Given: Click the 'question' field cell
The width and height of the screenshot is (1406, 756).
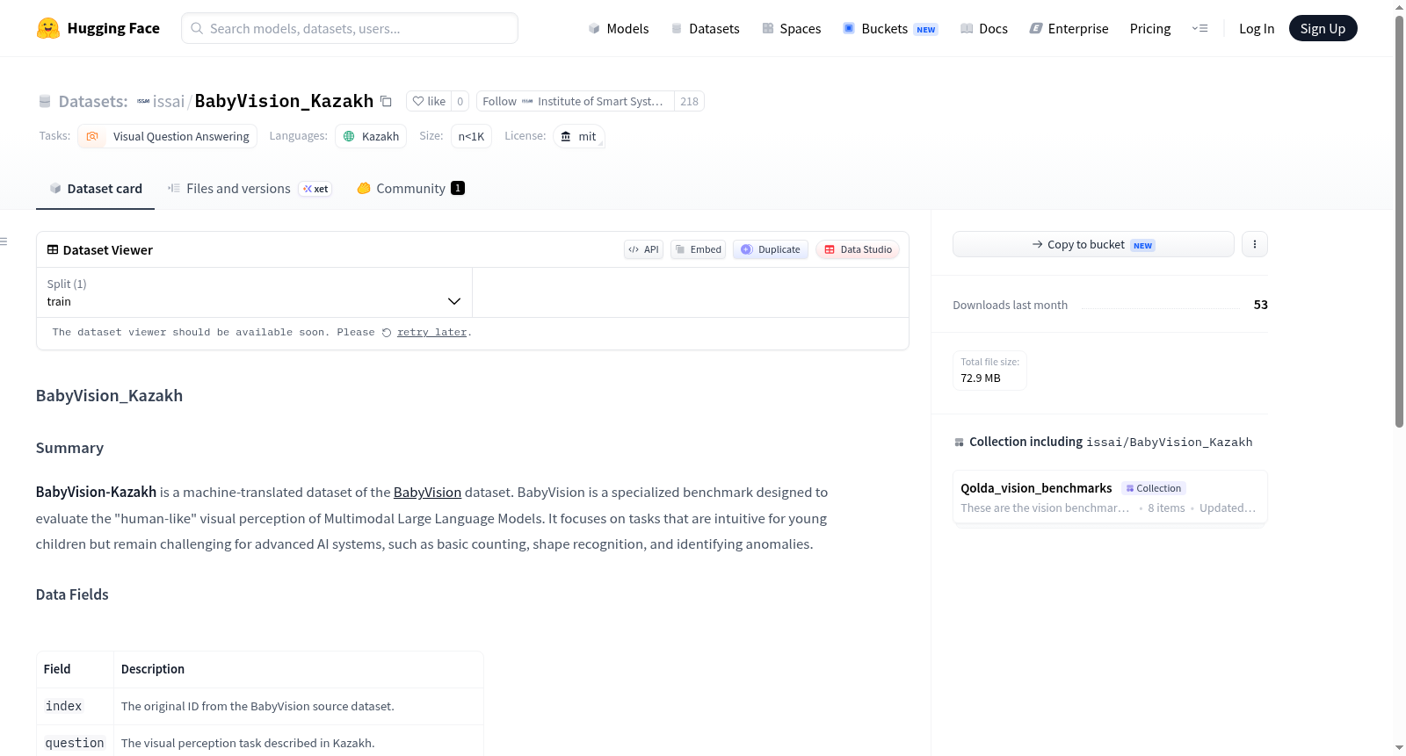Looking at the screenshot, I should (75, 743).
